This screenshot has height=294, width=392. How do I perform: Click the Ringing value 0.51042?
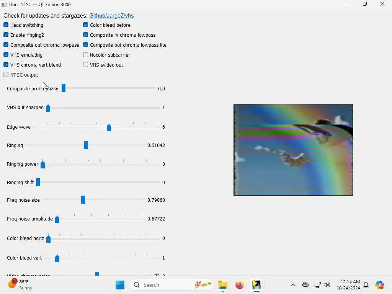(156, 145)
